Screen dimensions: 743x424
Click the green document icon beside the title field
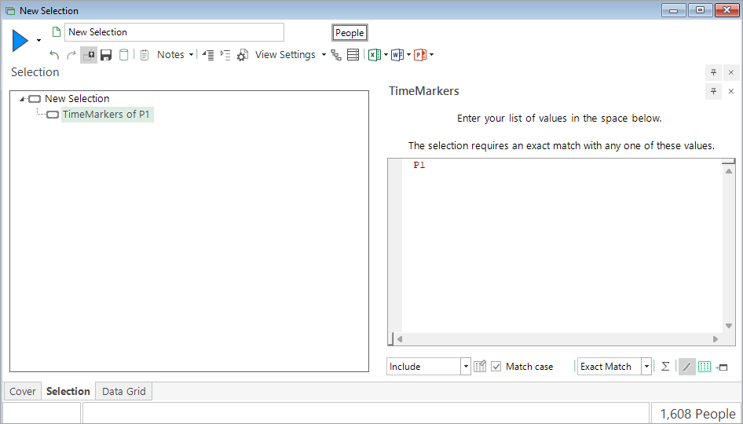pos(57,32)
